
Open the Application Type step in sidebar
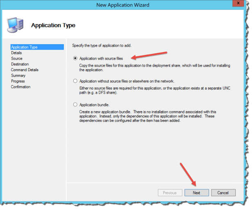pos(24,47)
